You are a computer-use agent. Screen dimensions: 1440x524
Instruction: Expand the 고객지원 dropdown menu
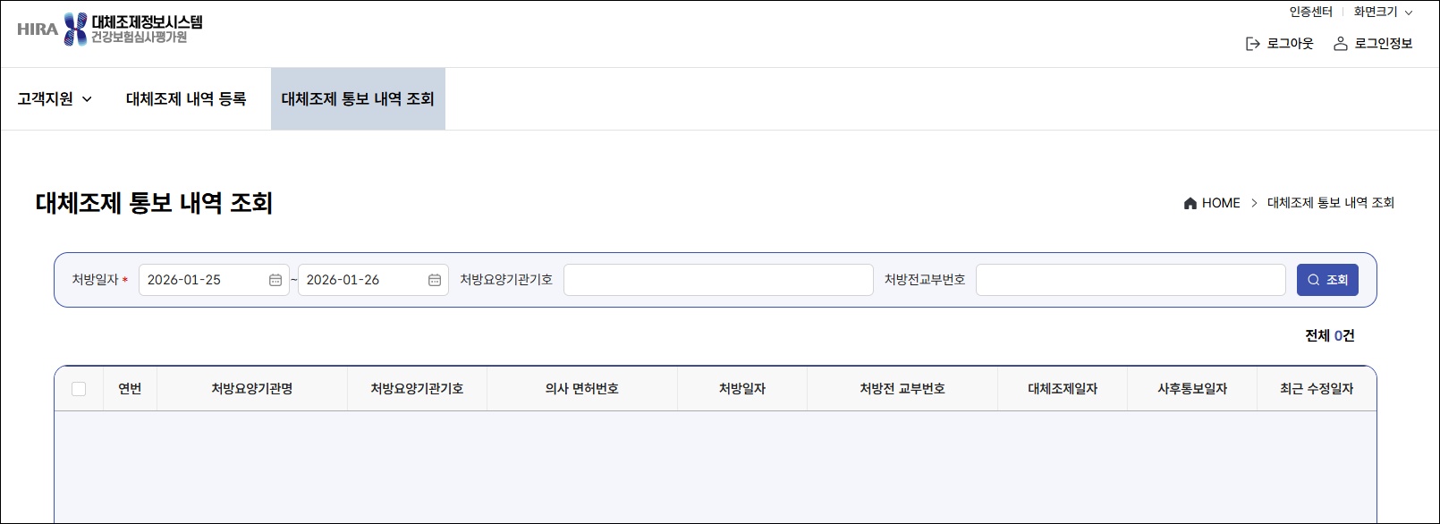(55, 99)
